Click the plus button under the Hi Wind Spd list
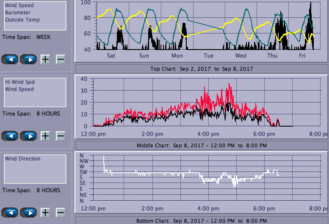 [45, 136]
